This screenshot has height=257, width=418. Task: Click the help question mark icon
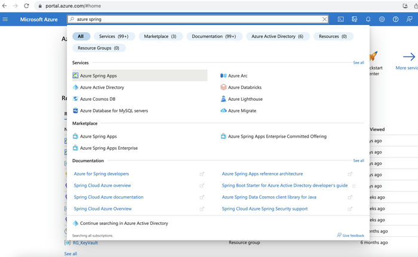(395, 19)
